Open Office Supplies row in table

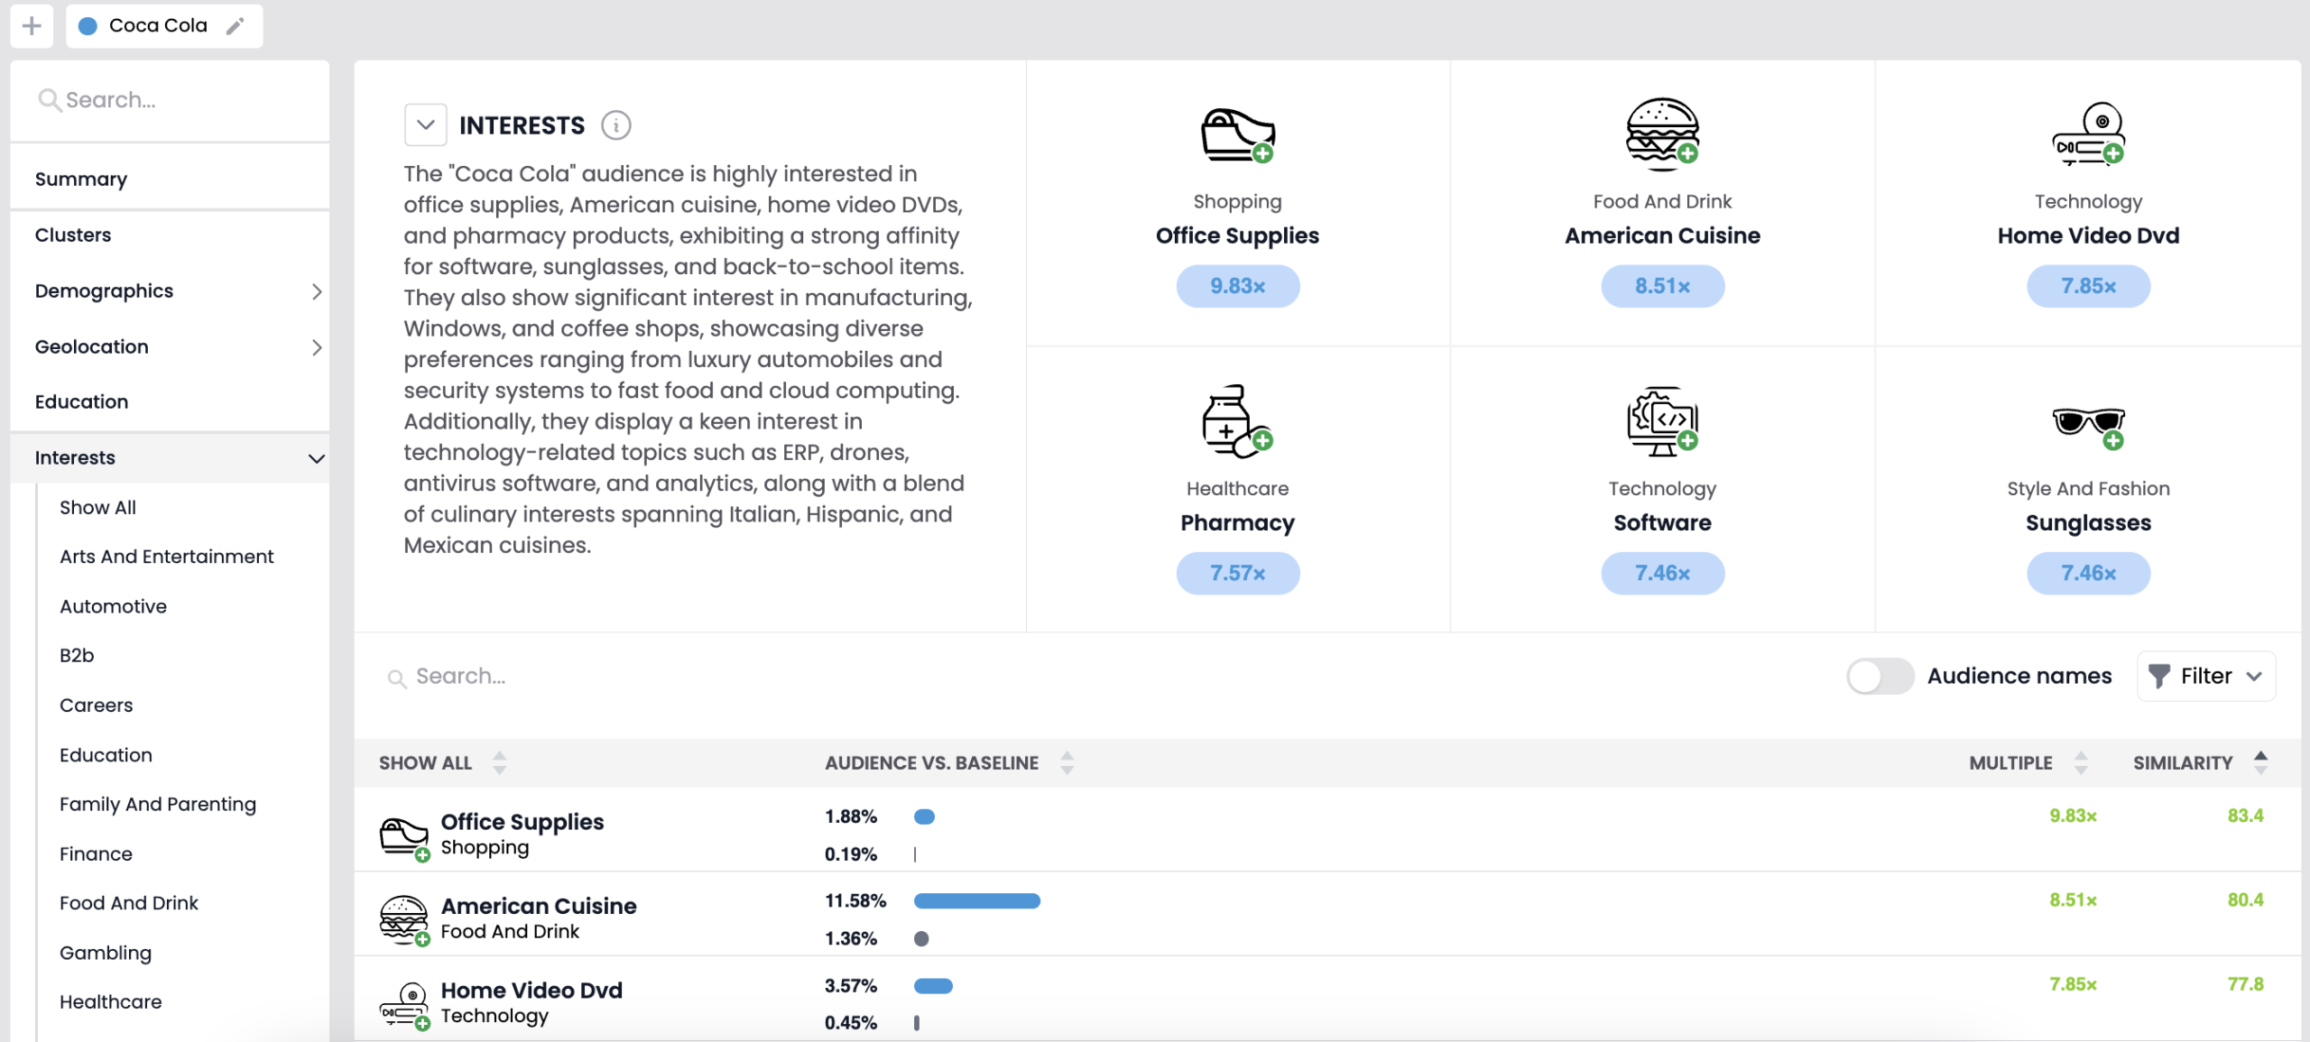[522, 822]
